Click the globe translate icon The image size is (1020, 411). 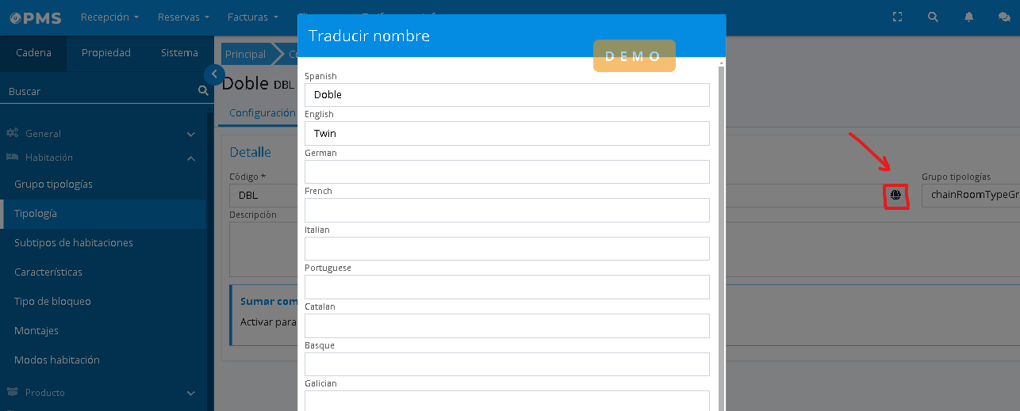(x=895, y=195)
